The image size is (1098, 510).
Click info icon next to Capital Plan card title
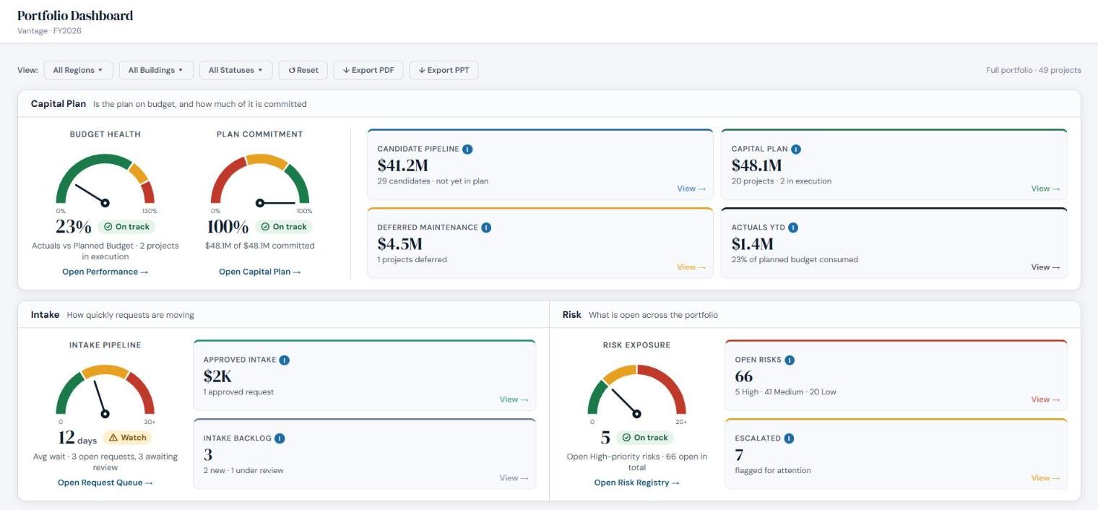coord(796,149)
